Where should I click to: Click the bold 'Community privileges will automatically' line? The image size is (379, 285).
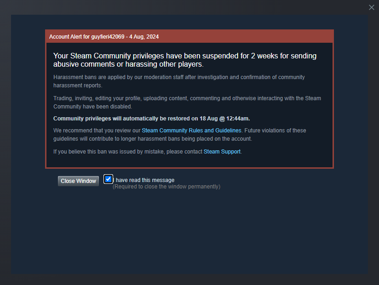click(151, 119)
